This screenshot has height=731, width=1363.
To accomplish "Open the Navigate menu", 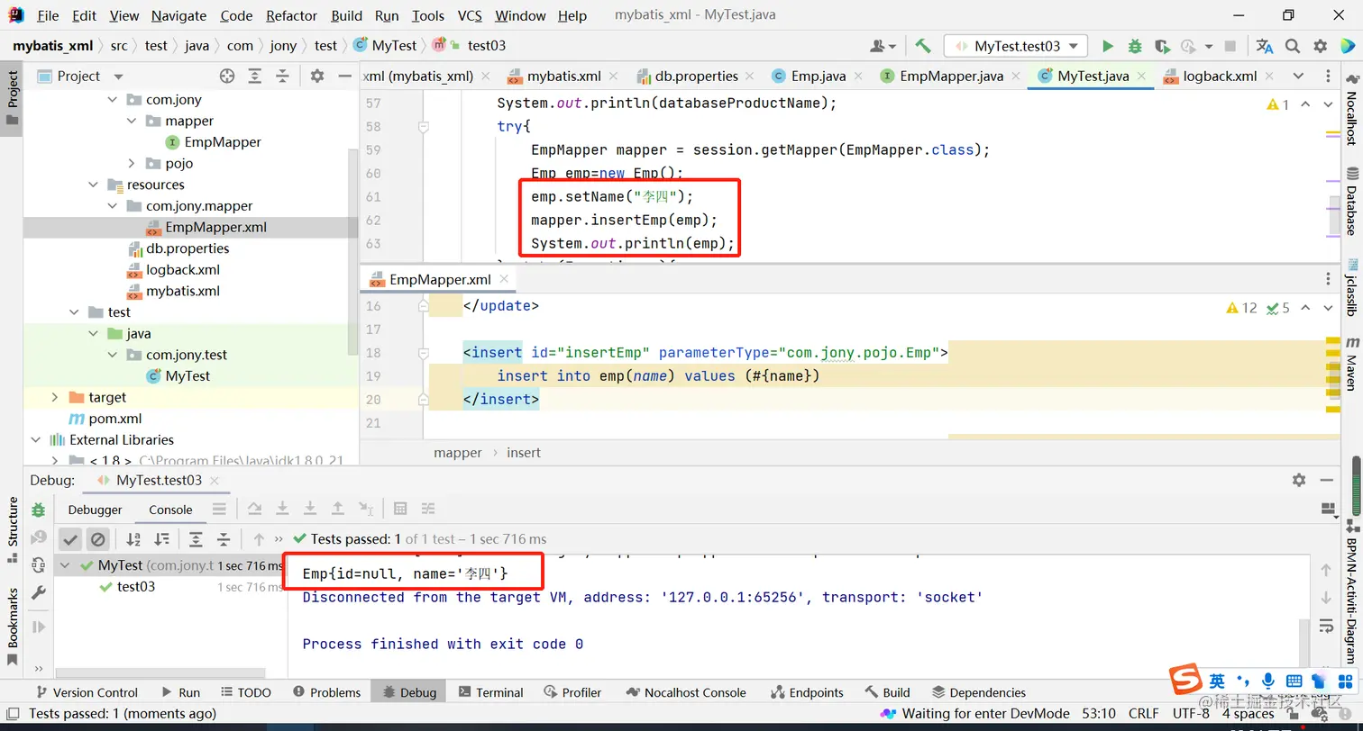I will 178,15.
